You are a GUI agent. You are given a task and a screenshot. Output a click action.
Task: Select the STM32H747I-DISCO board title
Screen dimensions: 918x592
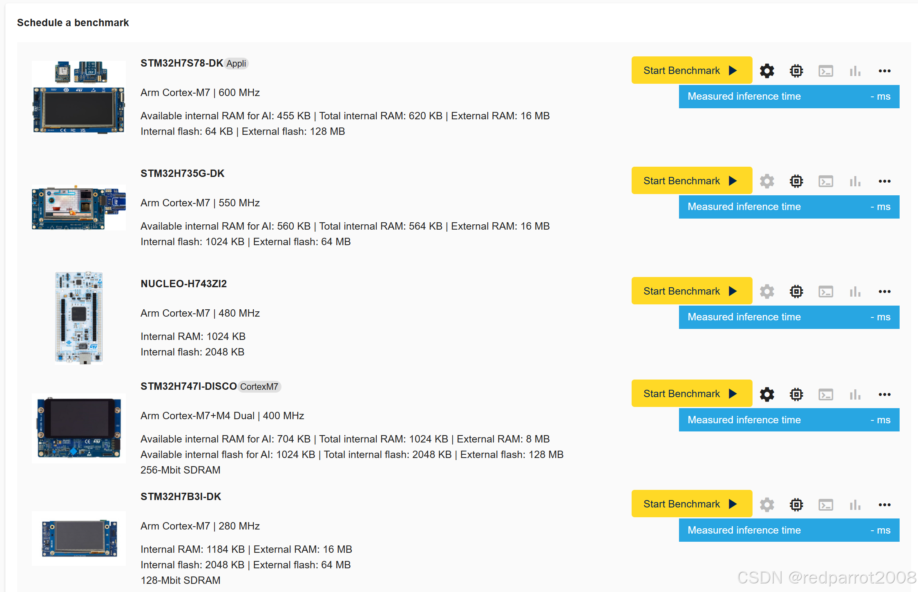189,386
